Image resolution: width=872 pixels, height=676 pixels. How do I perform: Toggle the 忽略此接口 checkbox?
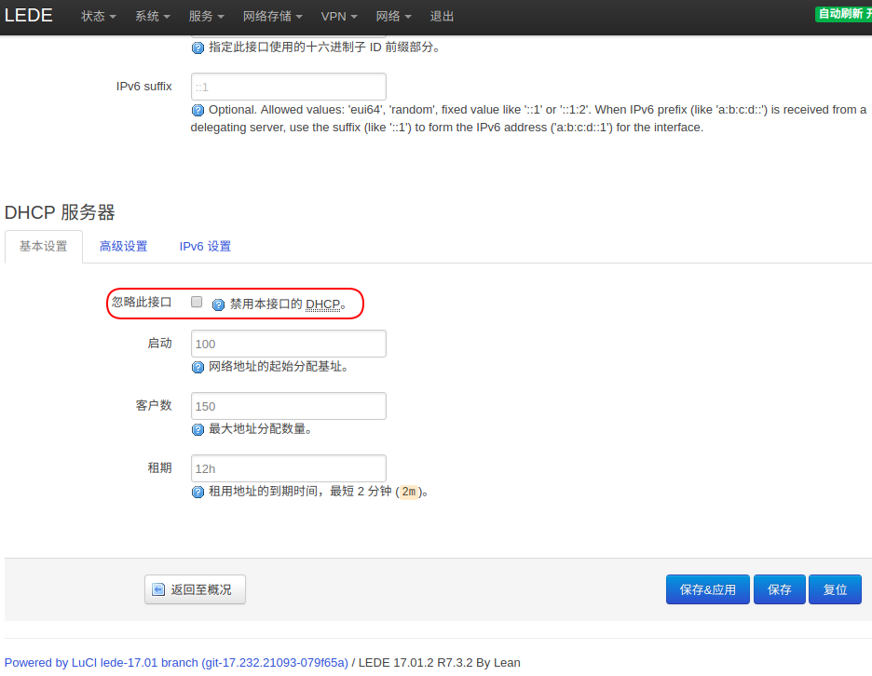point(197,303)
